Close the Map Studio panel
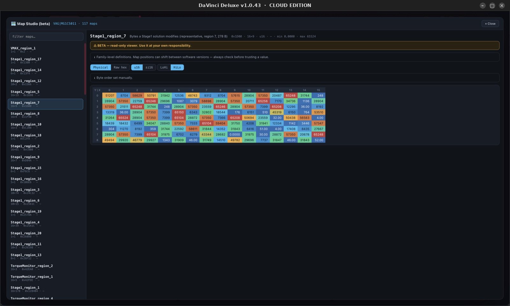Screen dimensions: 510x306 [490, 24]
